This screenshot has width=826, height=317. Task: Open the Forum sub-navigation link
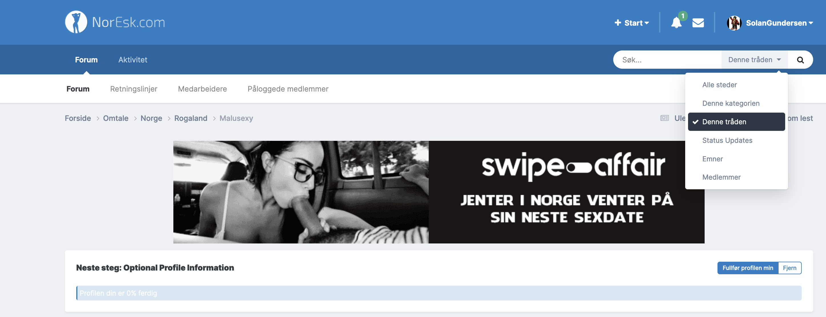pyautogui.click(x=78, y=89)
